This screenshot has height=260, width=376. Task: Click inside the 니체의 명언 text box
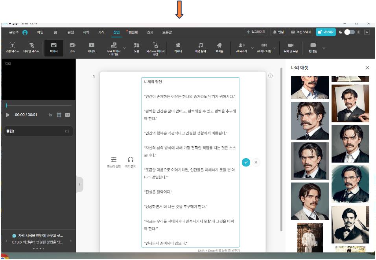click(x=190, y=162)
